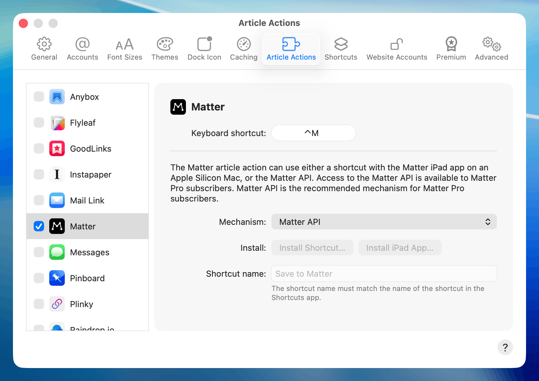Open the Caching tab

coord(244,49)
